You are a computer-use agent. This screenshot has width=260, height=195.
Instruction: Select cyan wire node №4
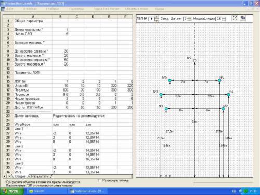click(228, 95)
